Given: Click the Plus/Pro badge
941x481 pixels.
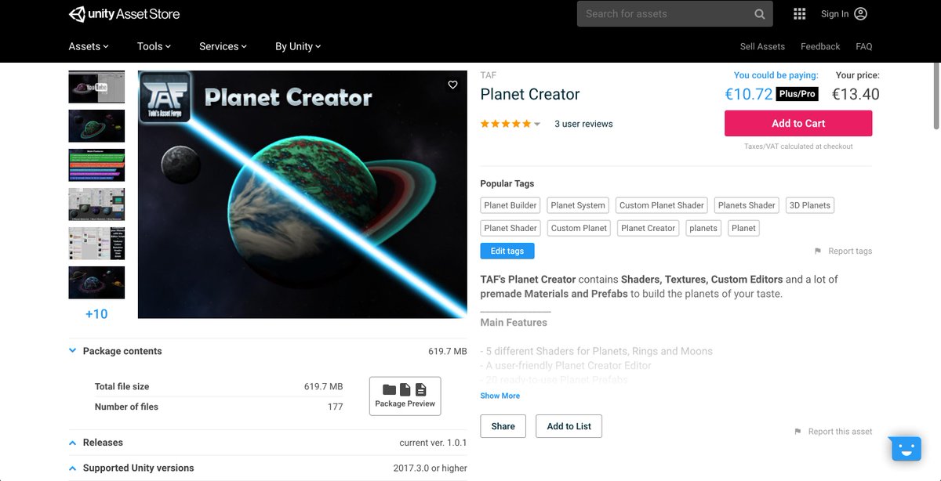Looking at the screenshot, I should [x=797, y=94].
